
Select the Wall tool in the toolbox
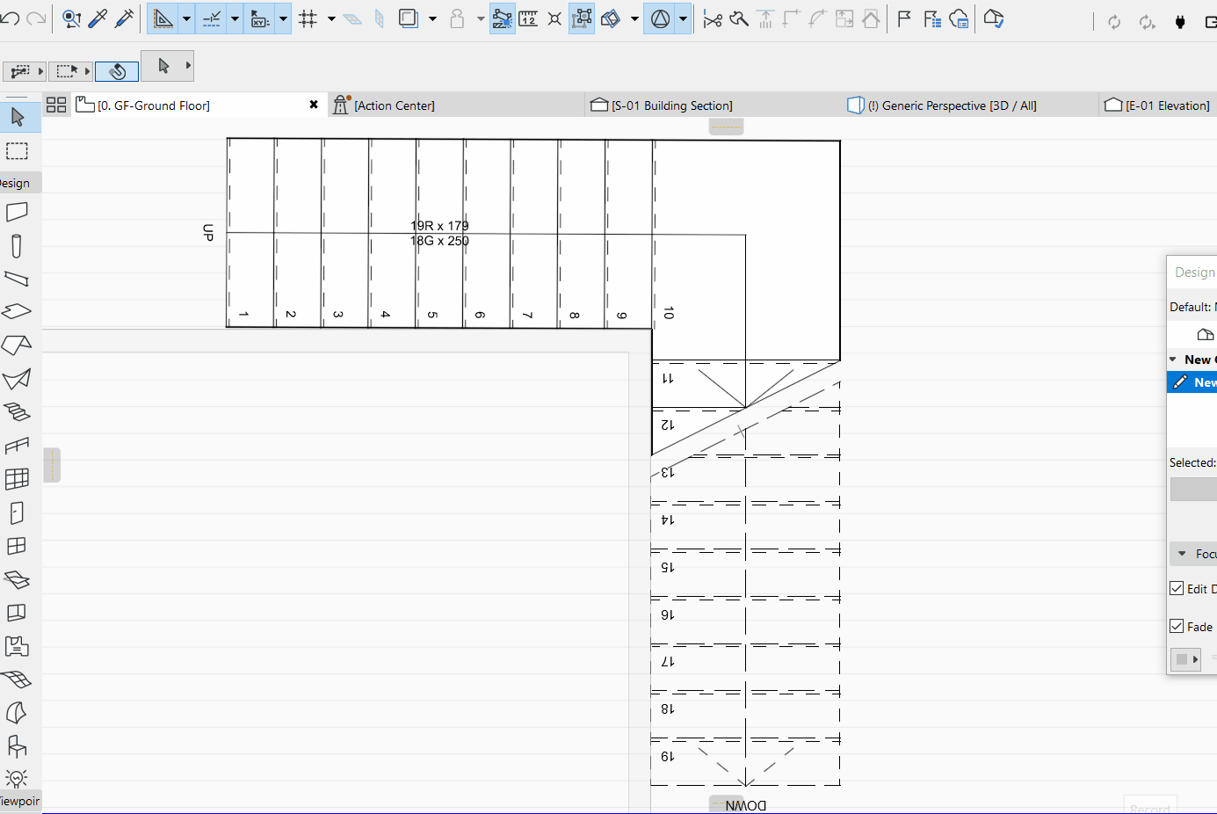[17, 212]
